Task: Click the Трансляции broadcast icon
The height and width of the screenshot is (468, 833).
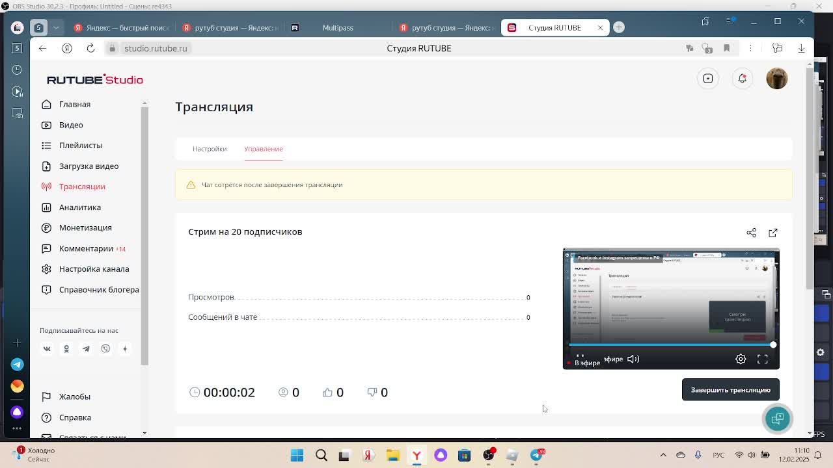Action: [x=46, y=187]
